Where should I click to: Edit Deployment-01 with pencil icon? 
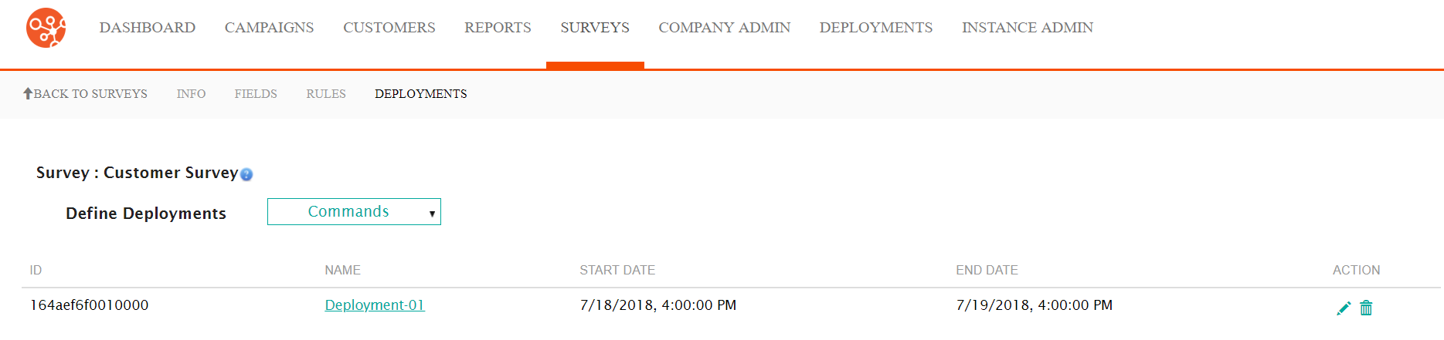coord(1344,308)
